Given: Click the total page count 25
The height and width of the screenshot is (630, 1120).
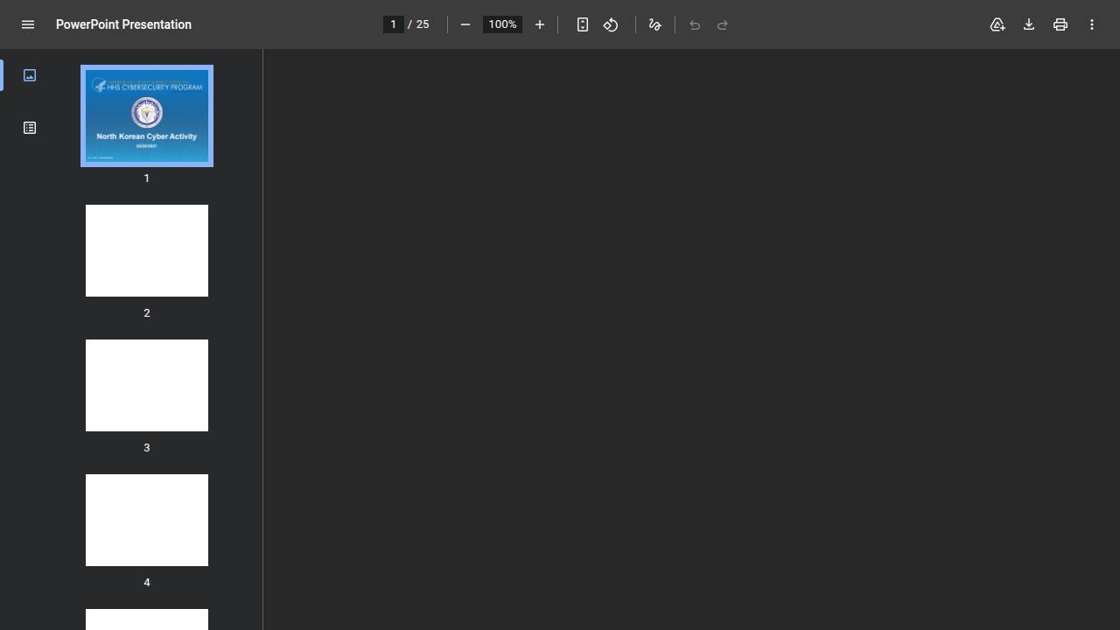Looking at the screenshot, I should click(423, 24).
